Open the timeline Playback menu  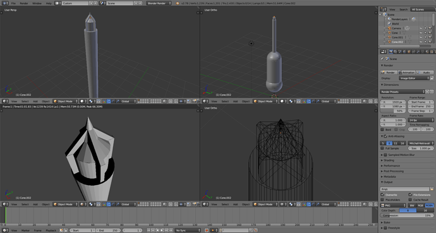click(x=51, y=230)
